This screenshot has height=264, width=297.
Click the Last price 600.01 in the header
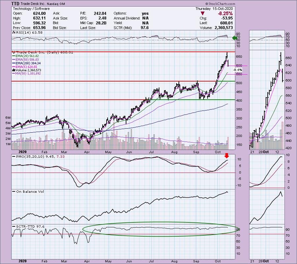pos(227,23)
